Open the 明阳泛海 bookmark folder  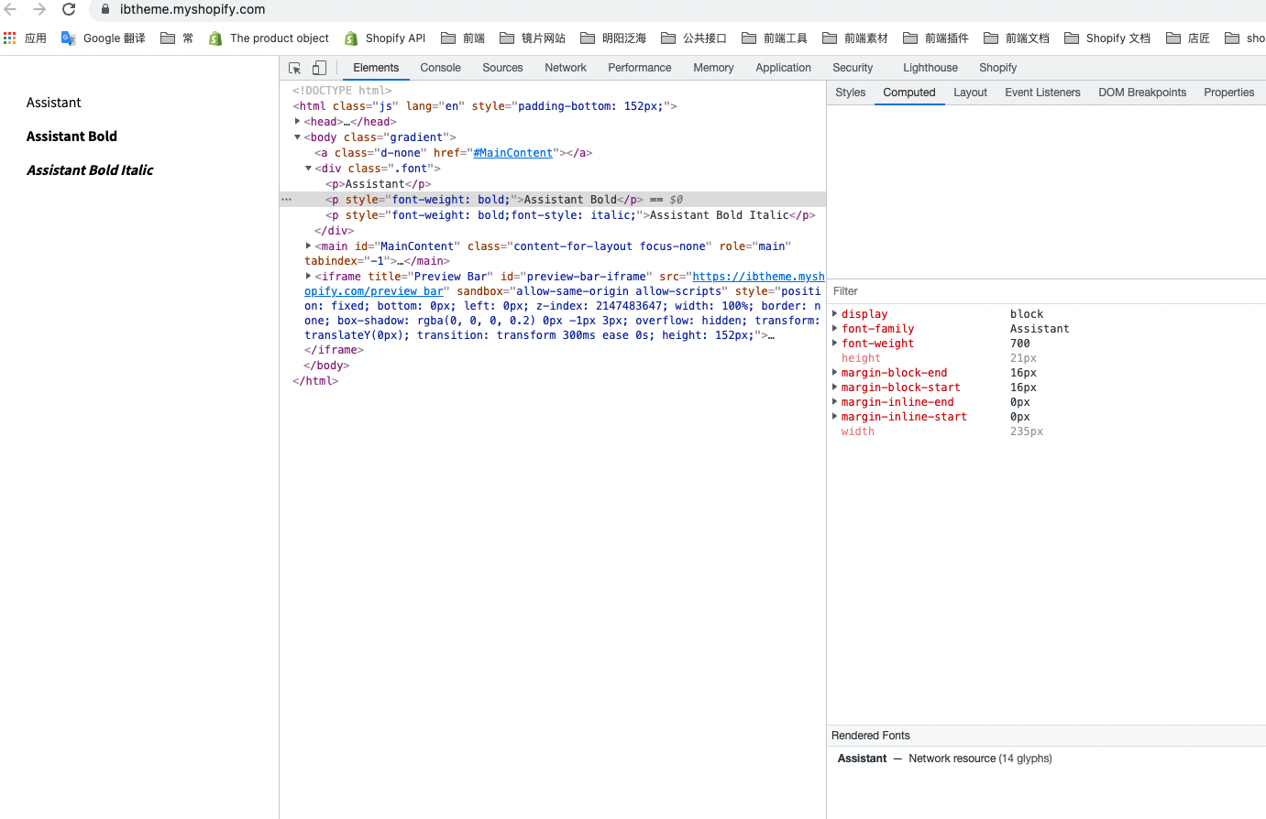click(x=613, y=38)
